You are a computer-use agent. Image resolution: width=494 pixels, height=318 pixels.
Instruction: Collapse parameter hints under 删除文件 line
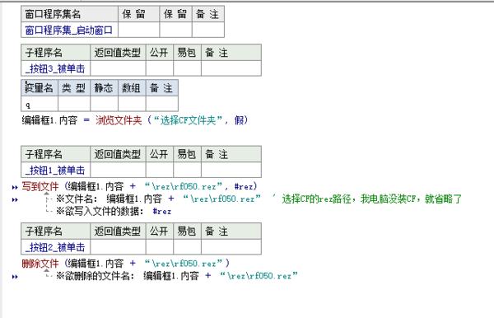point(46,270)
